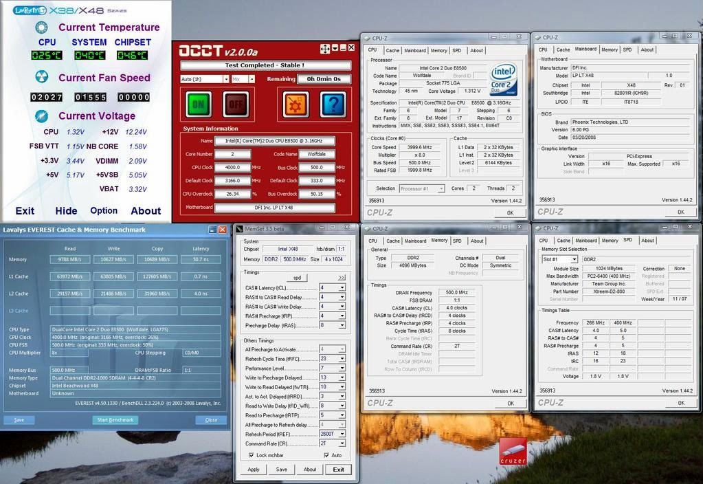Click the Current Temperature section icon
Screen dimensions: 703x484
pyautogui.click(x=42, y=27)
